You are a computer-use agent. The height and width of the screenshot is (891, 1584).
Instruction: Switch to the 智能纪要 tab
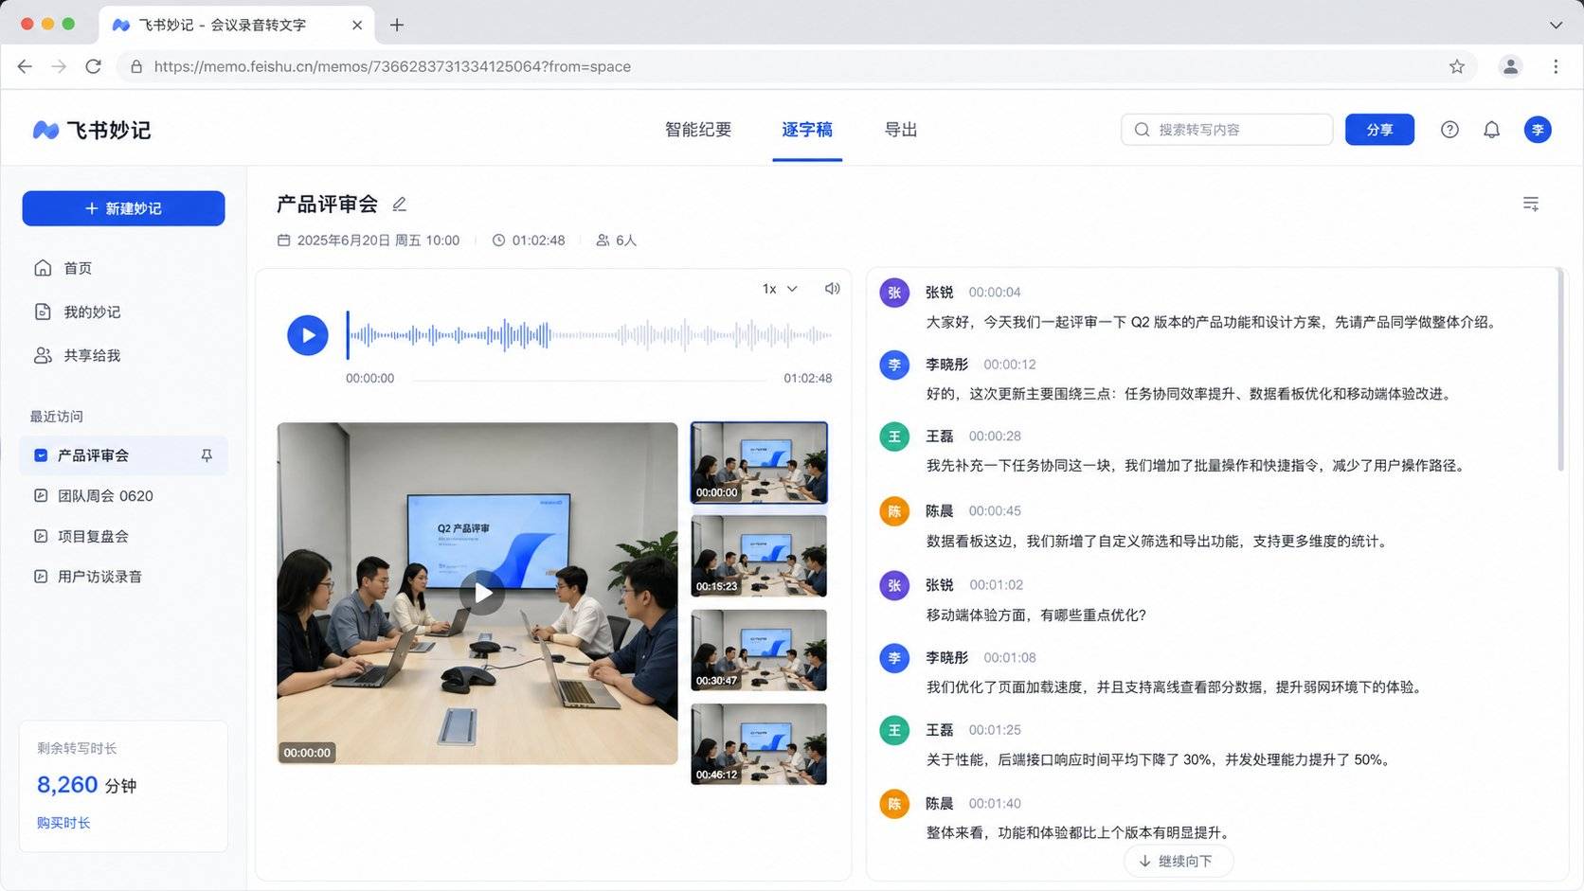click(x=698, y=130)
